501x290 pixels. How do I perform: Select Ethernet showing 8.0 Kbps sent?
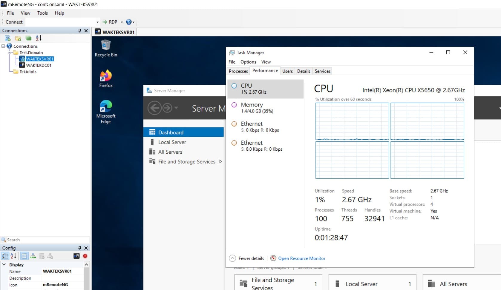265,146
